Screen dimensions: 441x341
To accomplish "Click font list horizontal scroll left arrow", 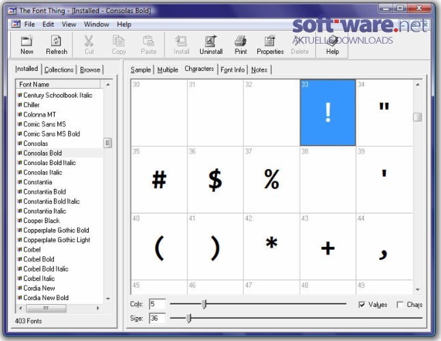I will 20,308.
